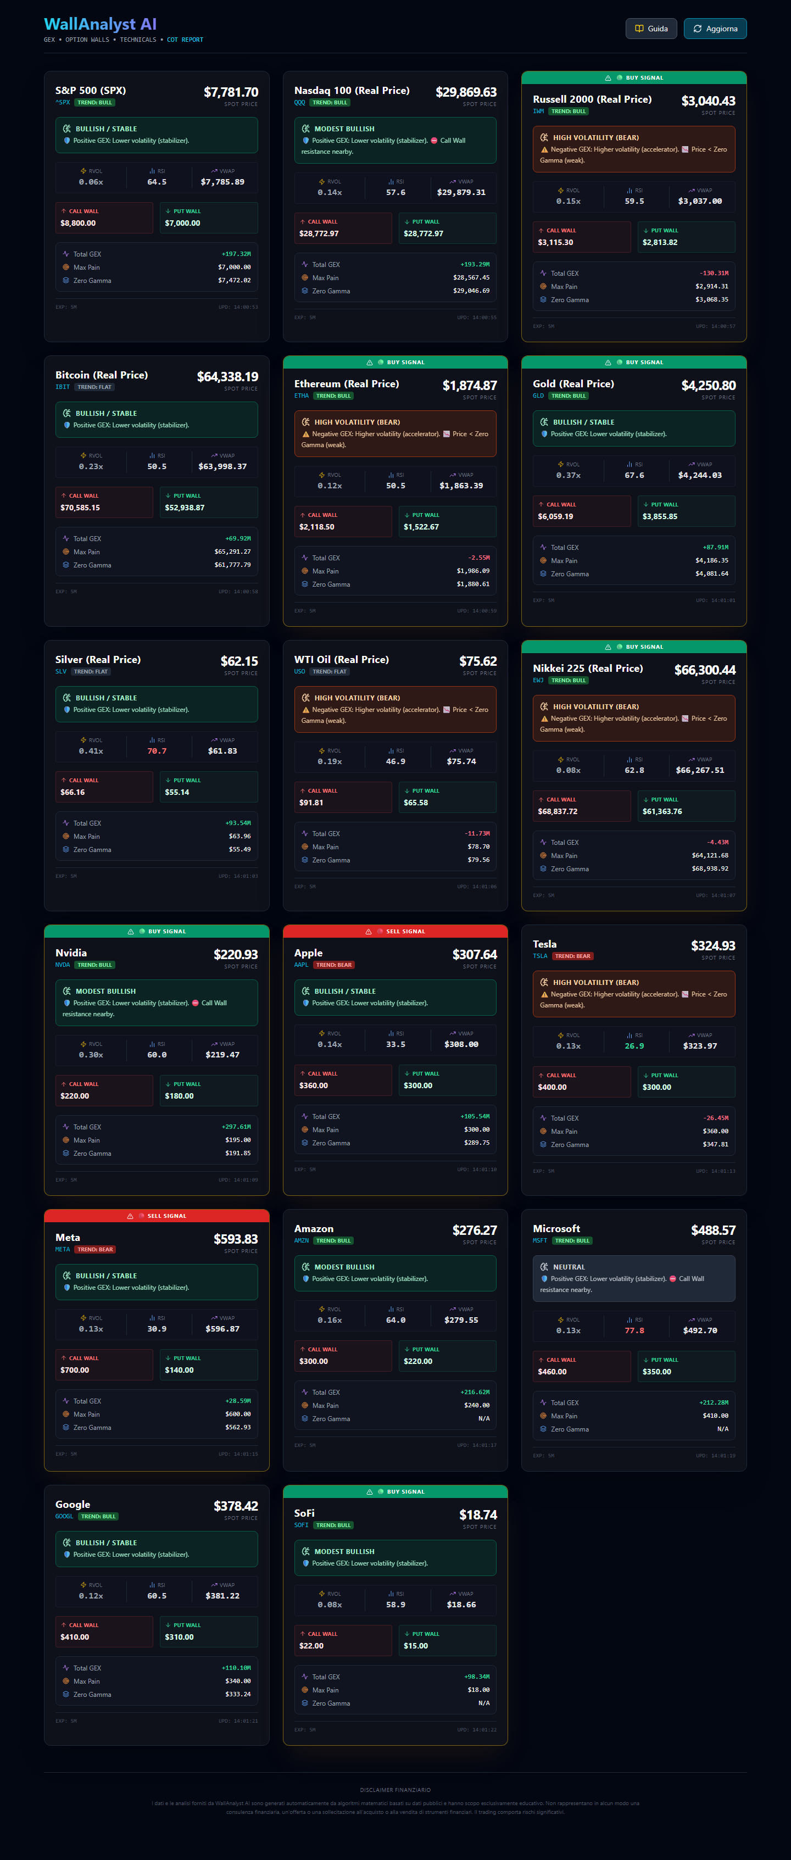Click the ^SPX ticker label
This screenshot has height=1860, width=791.
63,103
